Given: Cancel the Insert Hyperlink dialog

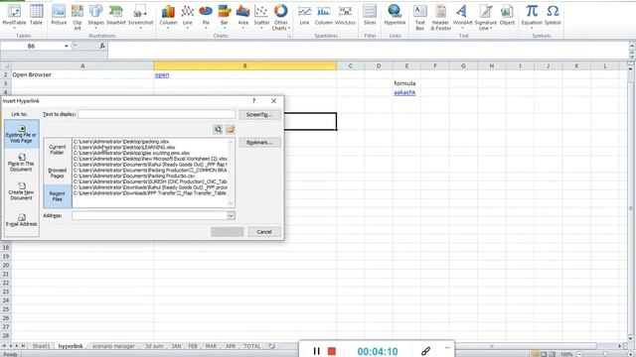Looking at the screenshot, I should (x=263, y=232).
